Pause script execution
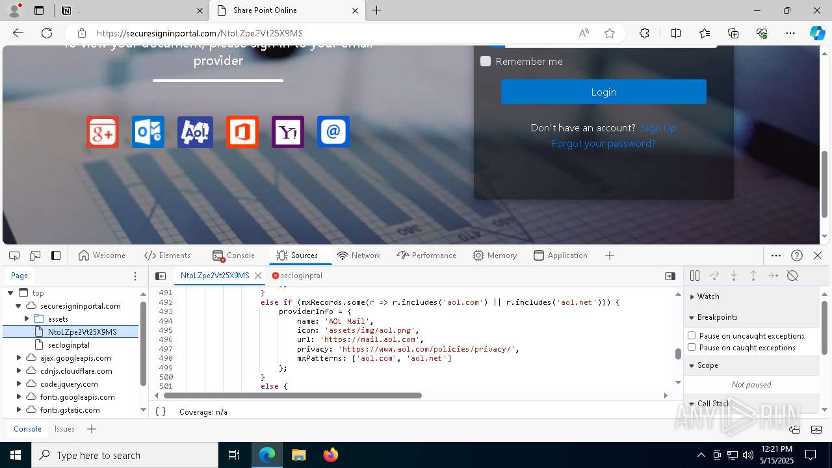Image resolution: width=832 pixels, height=468 pixels. pos(695,276)
